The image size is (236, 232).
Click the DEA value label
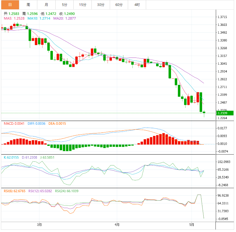pos(56,124)
